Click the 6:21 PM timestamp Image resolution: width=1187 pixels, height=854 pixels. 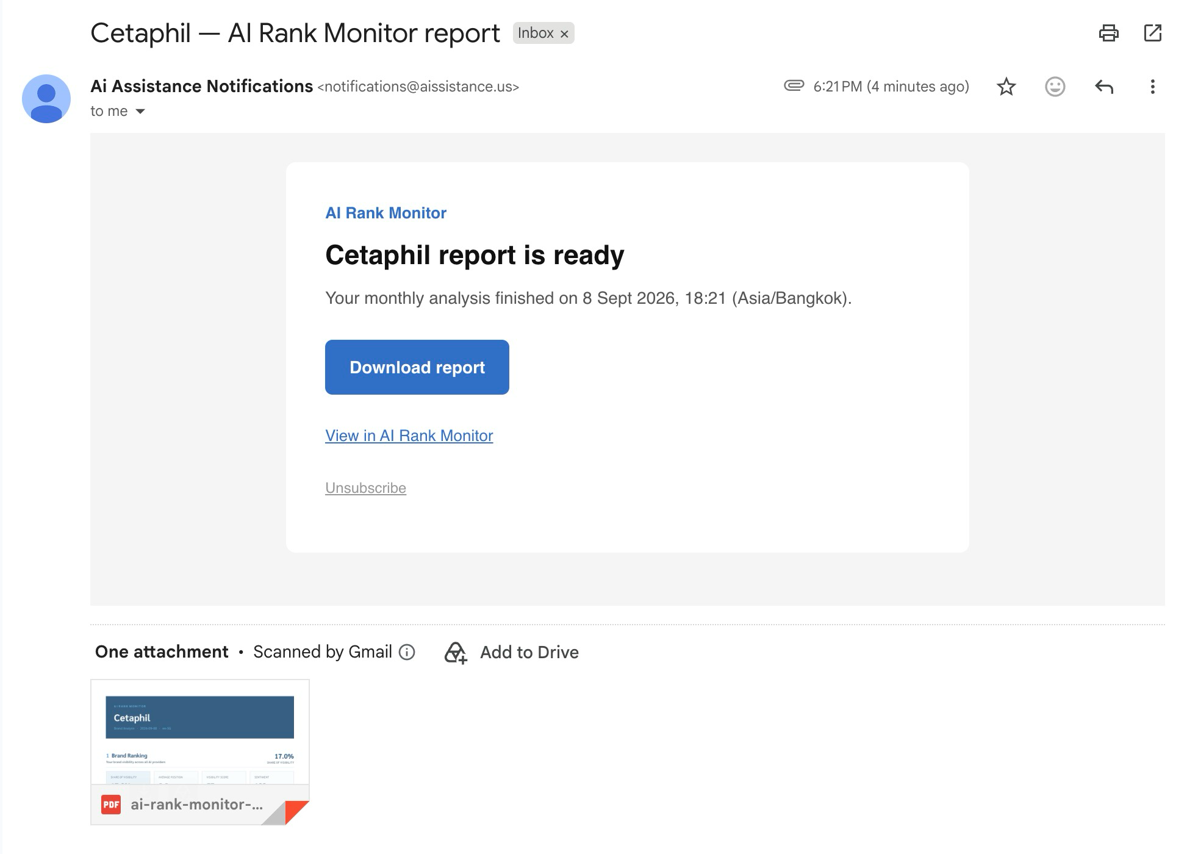[891, 87]
